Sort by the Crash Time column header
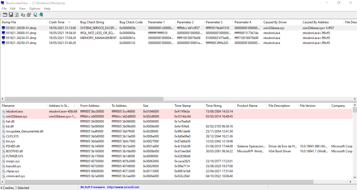Viewport: 357px width, 190px height. tap(63, 22)
